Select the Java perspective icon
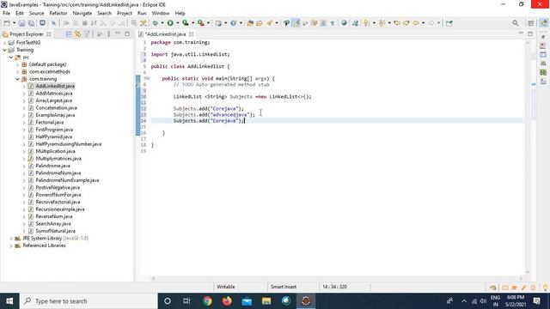The image size is (550, 309). click(x=543, y=23)
